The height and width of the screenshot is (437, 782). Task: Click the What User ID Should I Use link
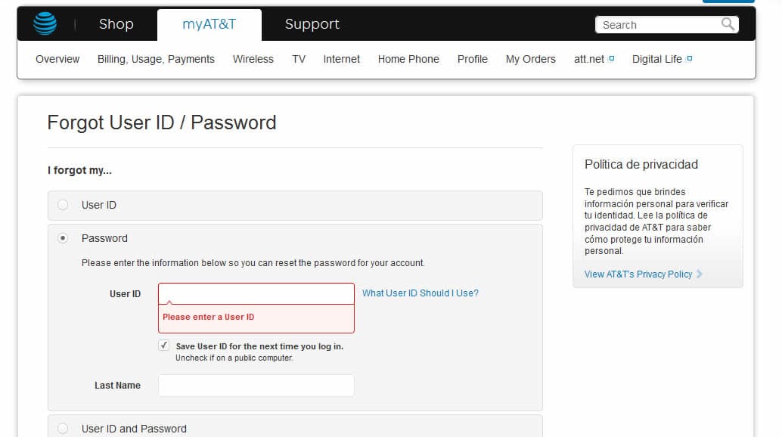(x=420, y=293)
